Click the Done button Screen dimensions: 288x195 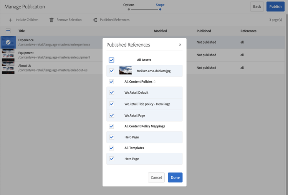pyautogui.click(x=175, y=177)
